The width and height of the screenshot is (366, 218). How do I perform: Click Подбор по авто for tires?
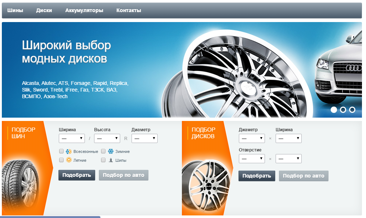point(123,175)
